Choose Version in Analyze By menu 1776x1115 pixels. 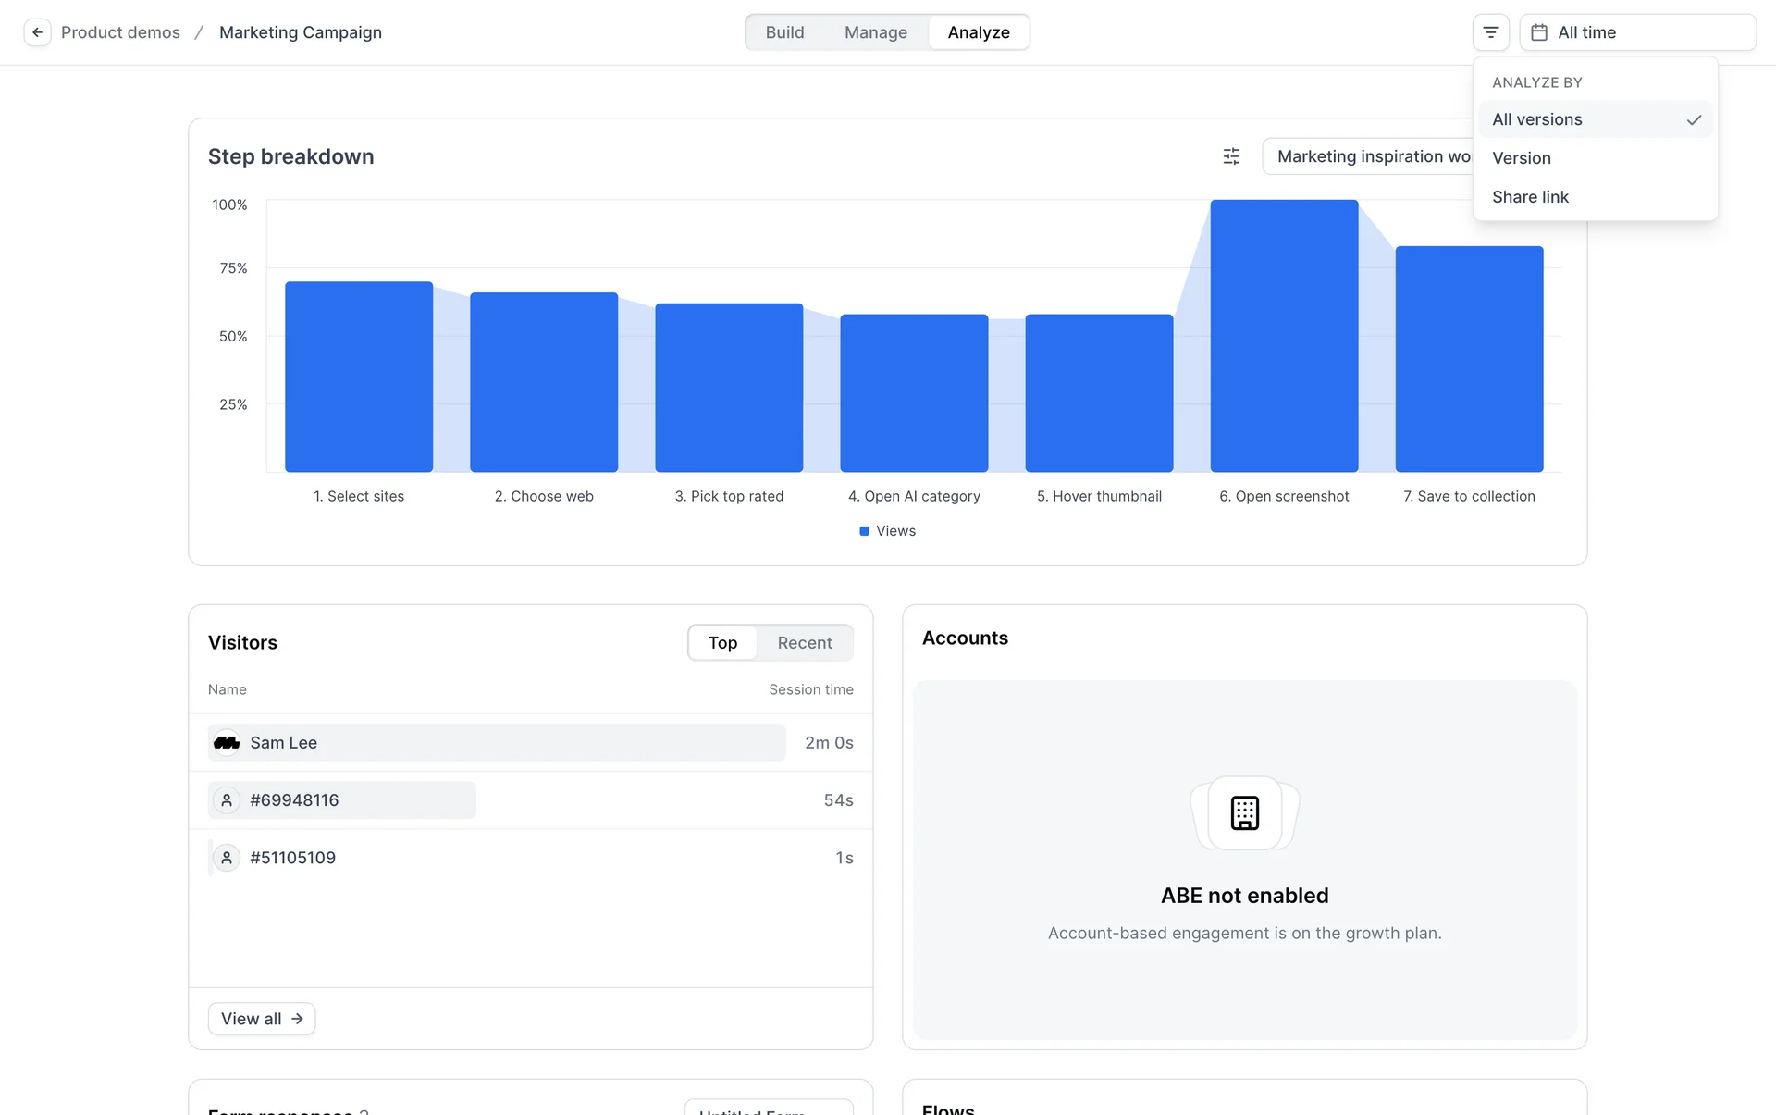tap(1522, 158)
